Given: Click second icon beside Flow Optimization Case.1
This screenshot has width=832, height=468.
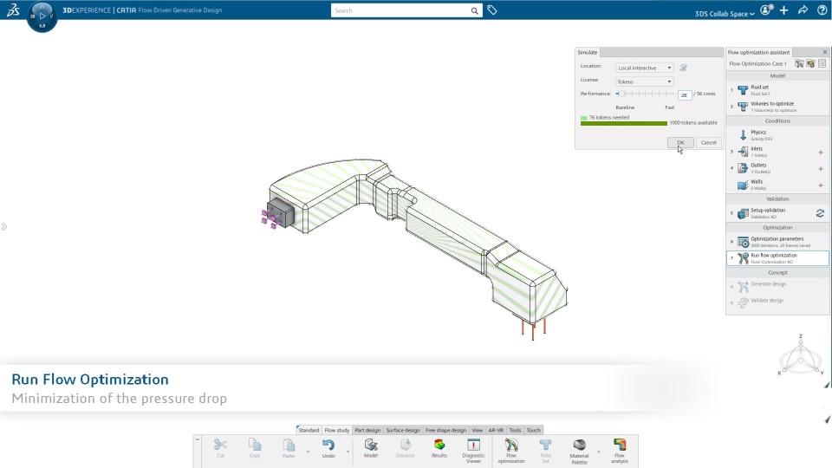Looking at the screenshot, I should tap(810, 63).
